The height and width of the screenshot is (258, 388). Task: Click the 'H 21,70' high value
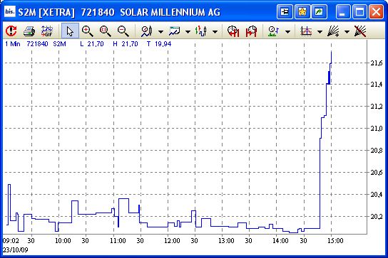(126, 44)
